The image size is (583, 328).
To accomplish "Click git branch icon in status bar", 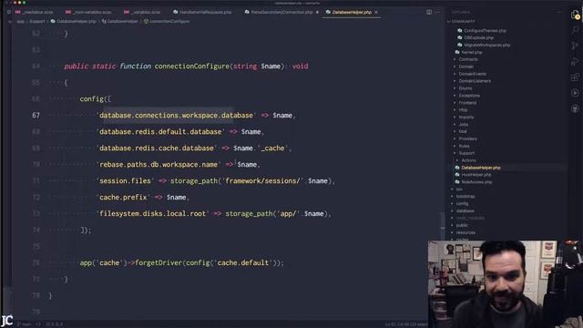I will click(x=19, y=324).
